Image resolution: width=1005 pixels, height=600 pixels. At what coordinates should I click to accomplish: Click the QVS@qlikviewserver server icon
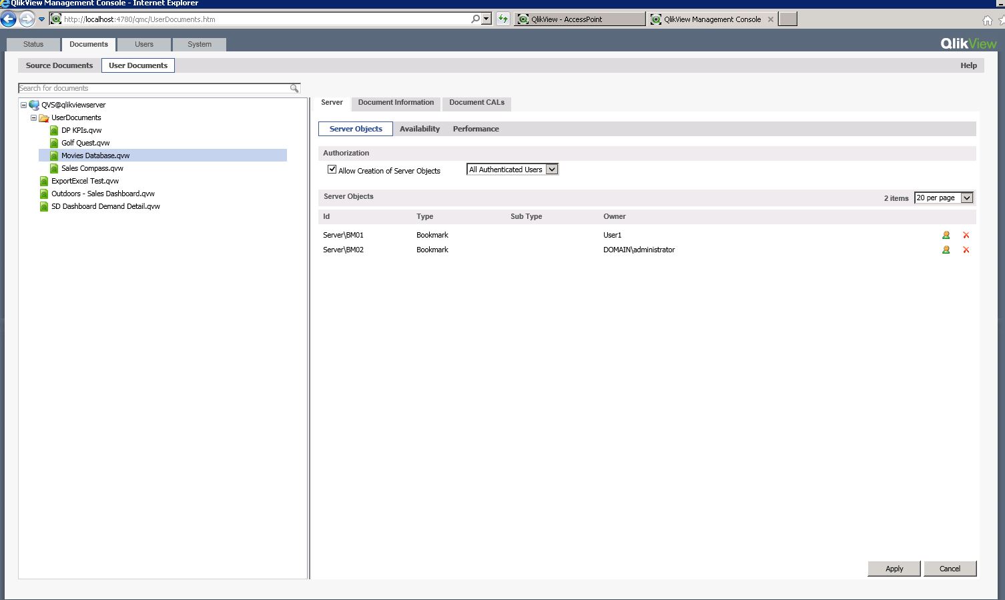(33, 105)
